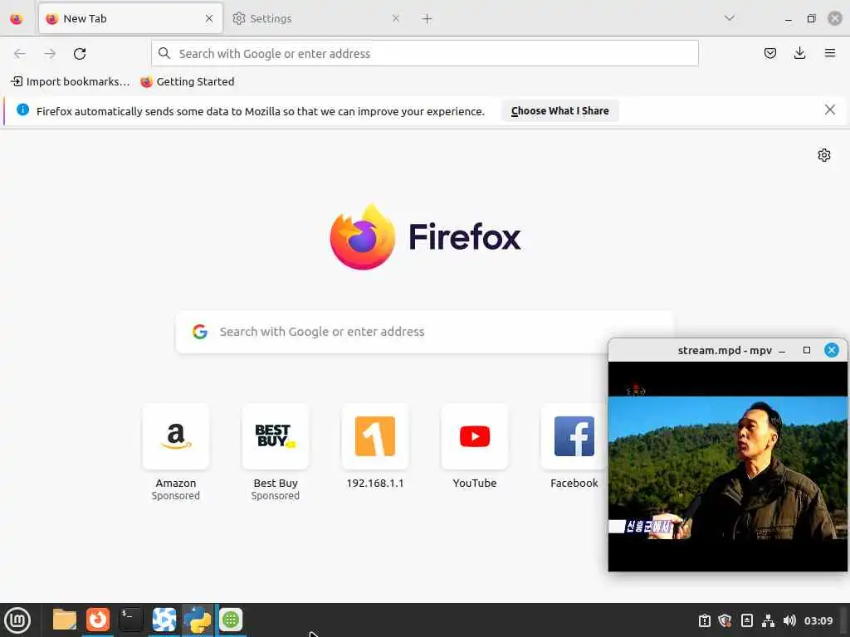Screen dimensions: 850x637
Task: Open the update notification tray icon
Action: pyautogui.click(x=704, y=620)
